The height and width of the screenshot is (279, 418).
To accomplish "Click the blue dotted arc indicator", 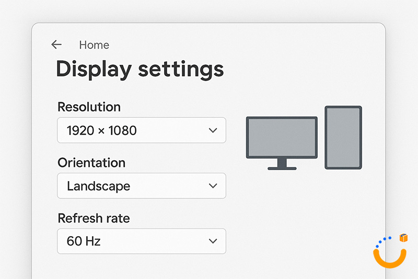I will coord(384,241).
